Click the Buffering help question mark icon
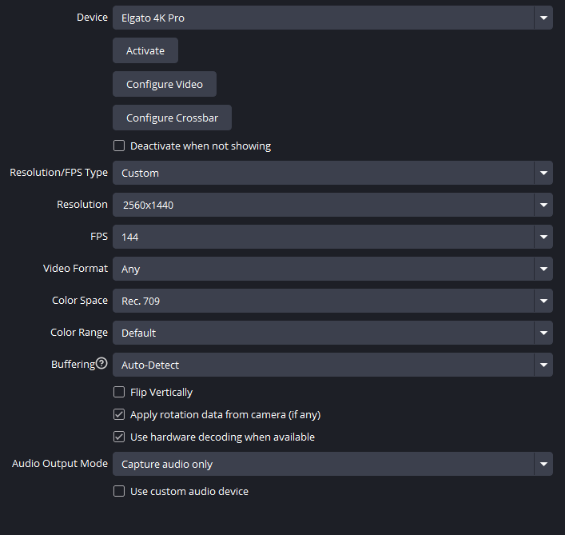This screenshot has height=535, width=565. point(101,364)
